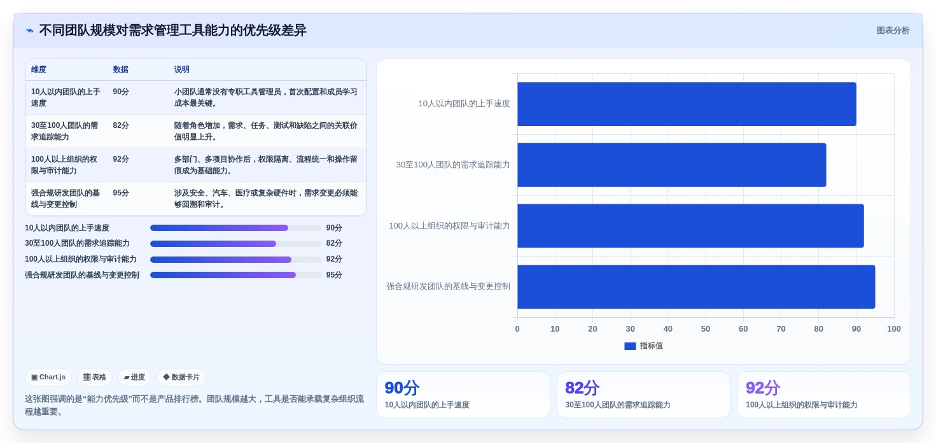Screen dimensions: 936x443
Task: Click the x-axis tick label 50
Action: [x=706, y=329]
